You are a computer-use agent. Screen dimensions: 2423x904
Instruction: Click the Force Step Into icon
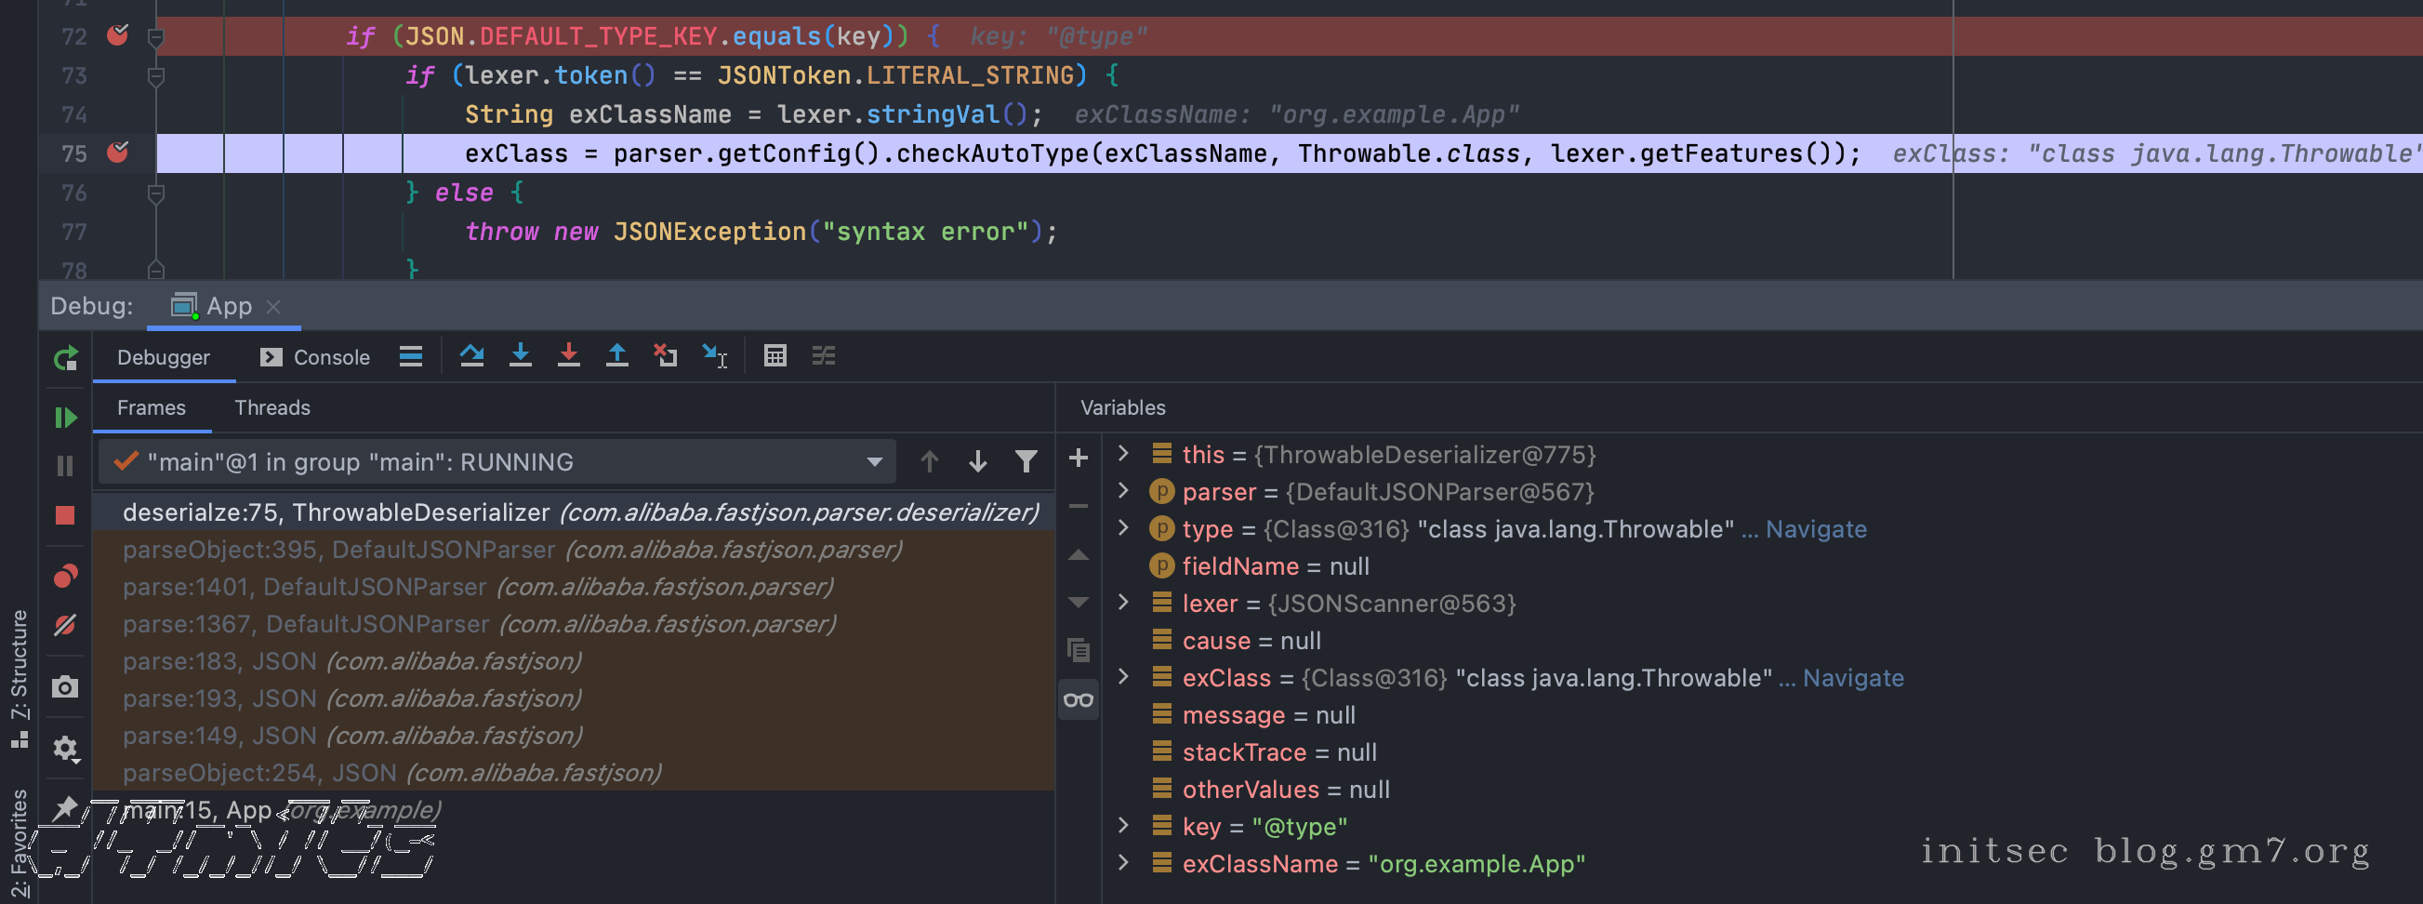[x=568, y=356]
